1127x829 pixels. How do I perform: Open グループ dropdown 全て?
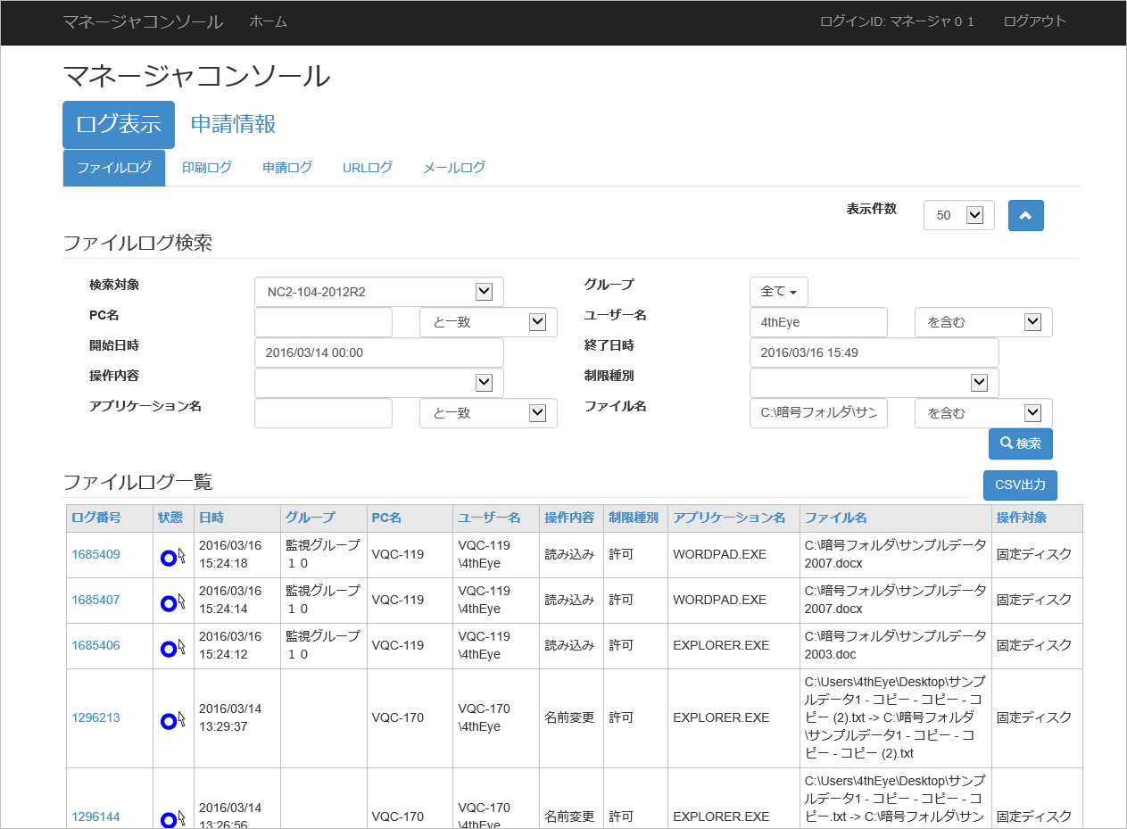point(779,291)
